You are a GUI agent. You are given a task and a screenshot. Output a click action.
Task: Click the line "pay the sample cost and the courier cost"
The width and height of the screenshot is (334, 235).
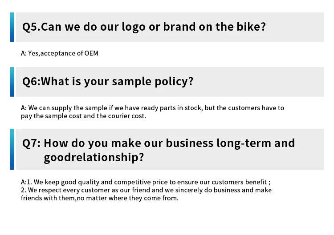83,116
